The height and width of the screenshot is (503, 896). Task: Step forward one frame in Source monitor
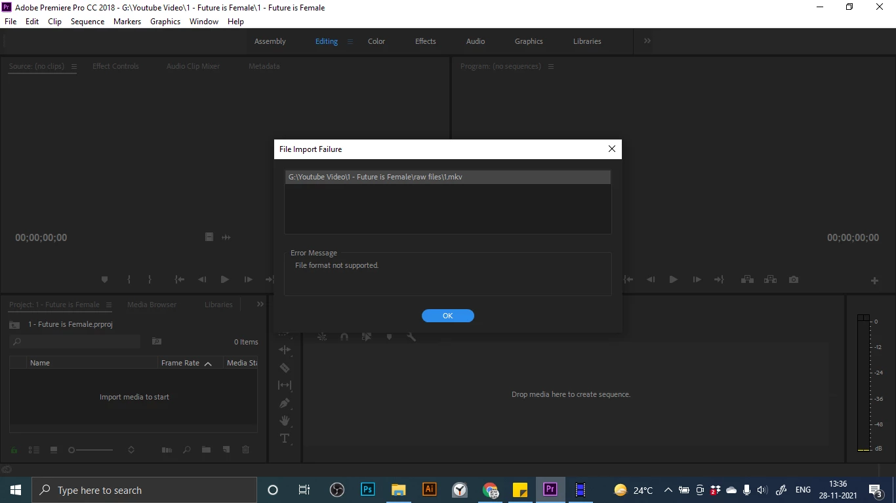[x=248, y=280]
